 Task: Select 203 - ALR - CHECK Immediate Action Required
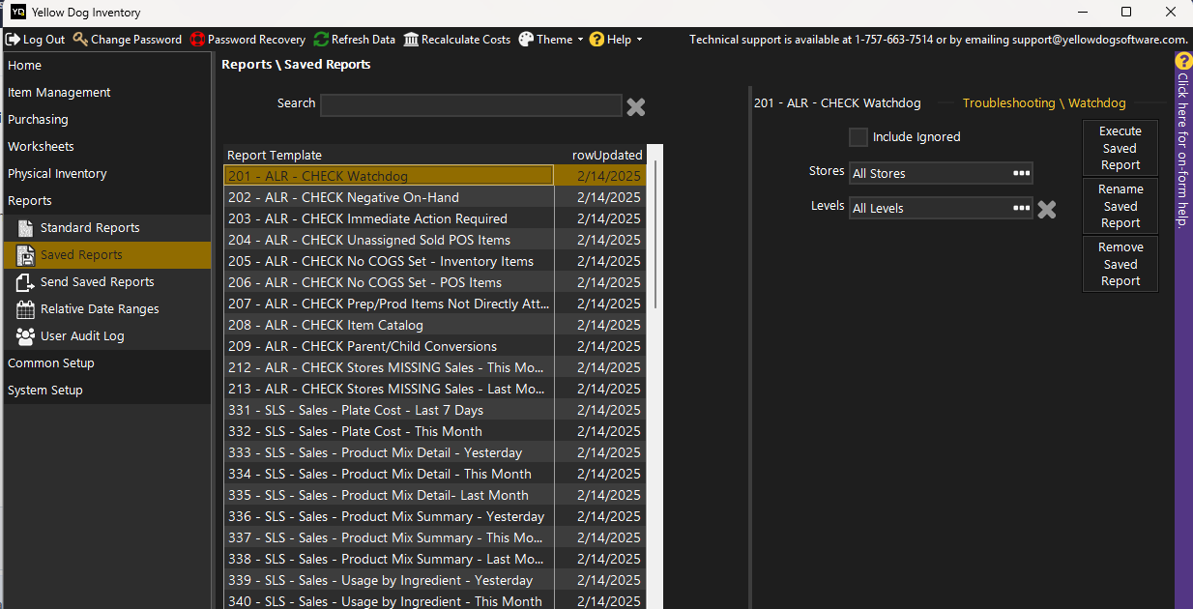pyautogui.click(x=434, y=218)
